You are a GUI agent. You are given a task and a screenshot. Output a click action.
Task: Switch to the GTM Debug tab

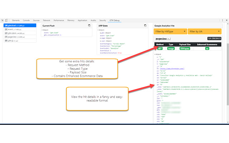(114, 20)
